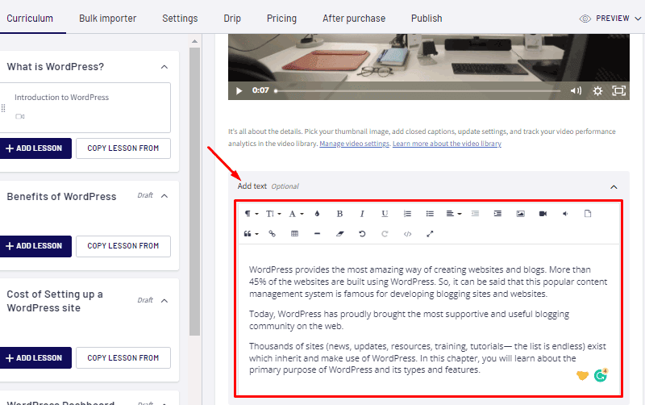Screen dimensions: 645x405
Task: Insert an unordered bullet list
Action: point(430,214)
